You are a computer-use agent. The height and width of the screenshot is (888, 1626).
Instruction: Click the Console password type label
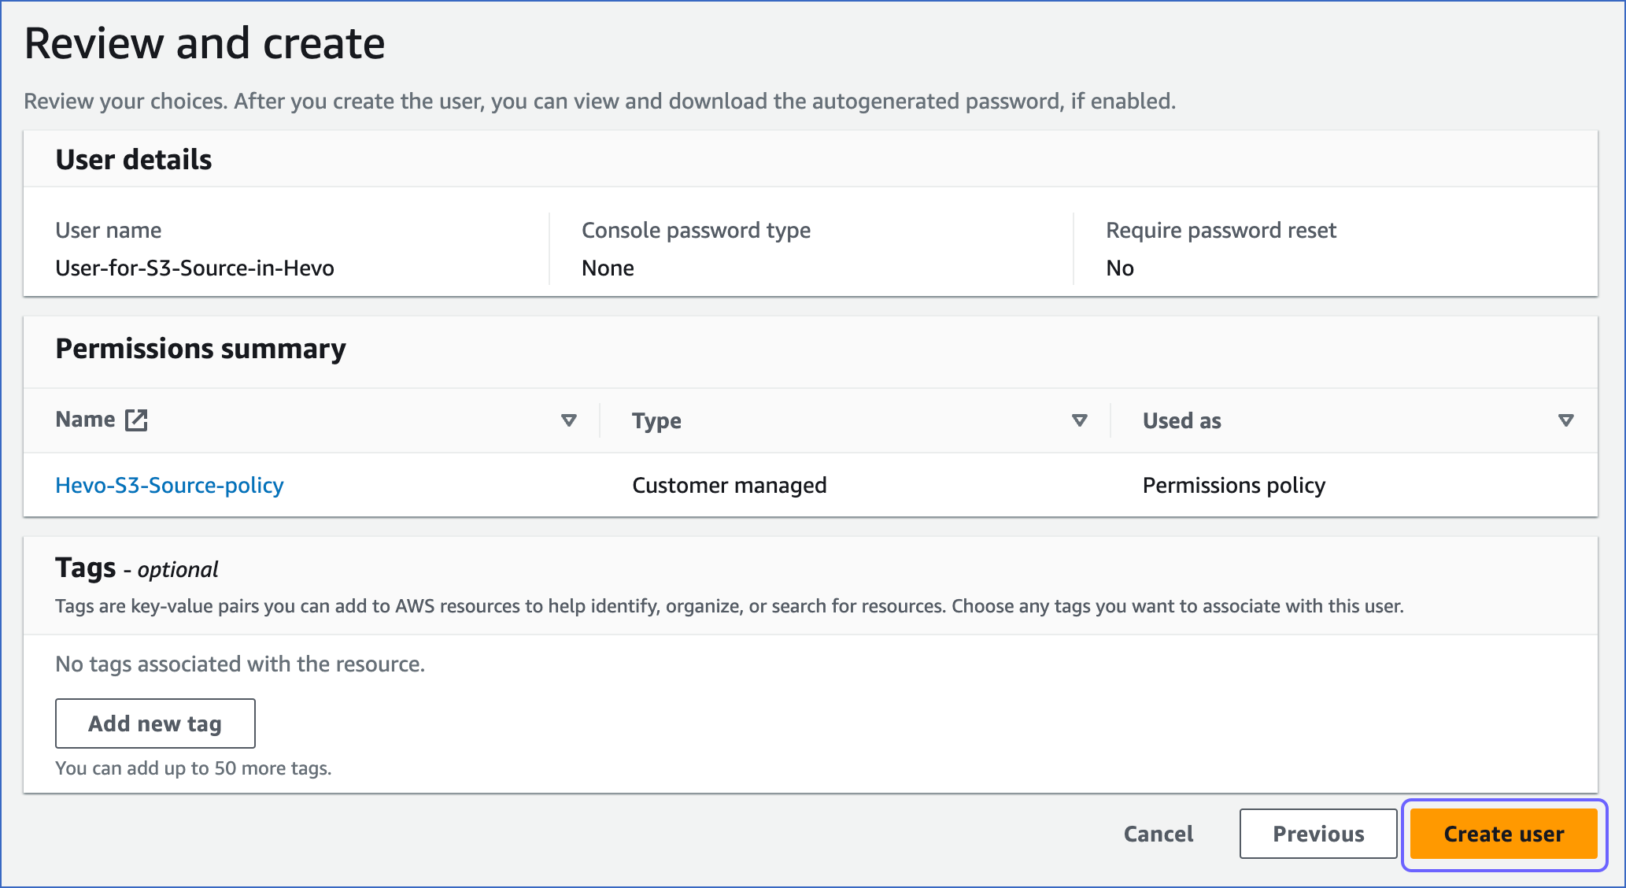[x=696, y=230]
